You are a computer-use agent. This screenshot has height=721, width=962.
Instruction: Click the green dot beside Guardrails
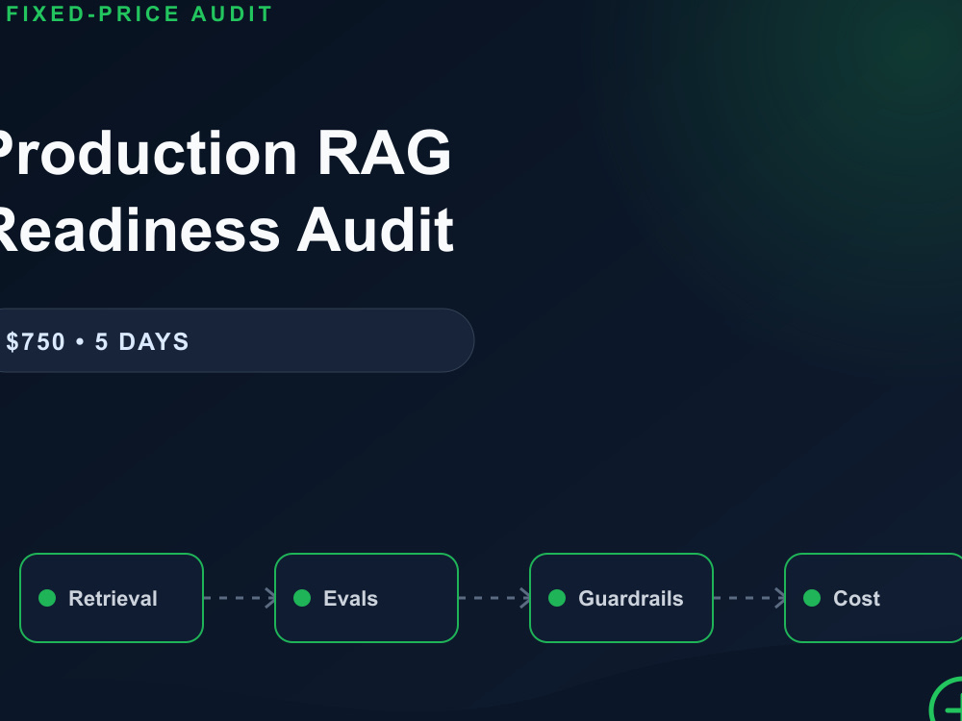[x=557, y=598]
